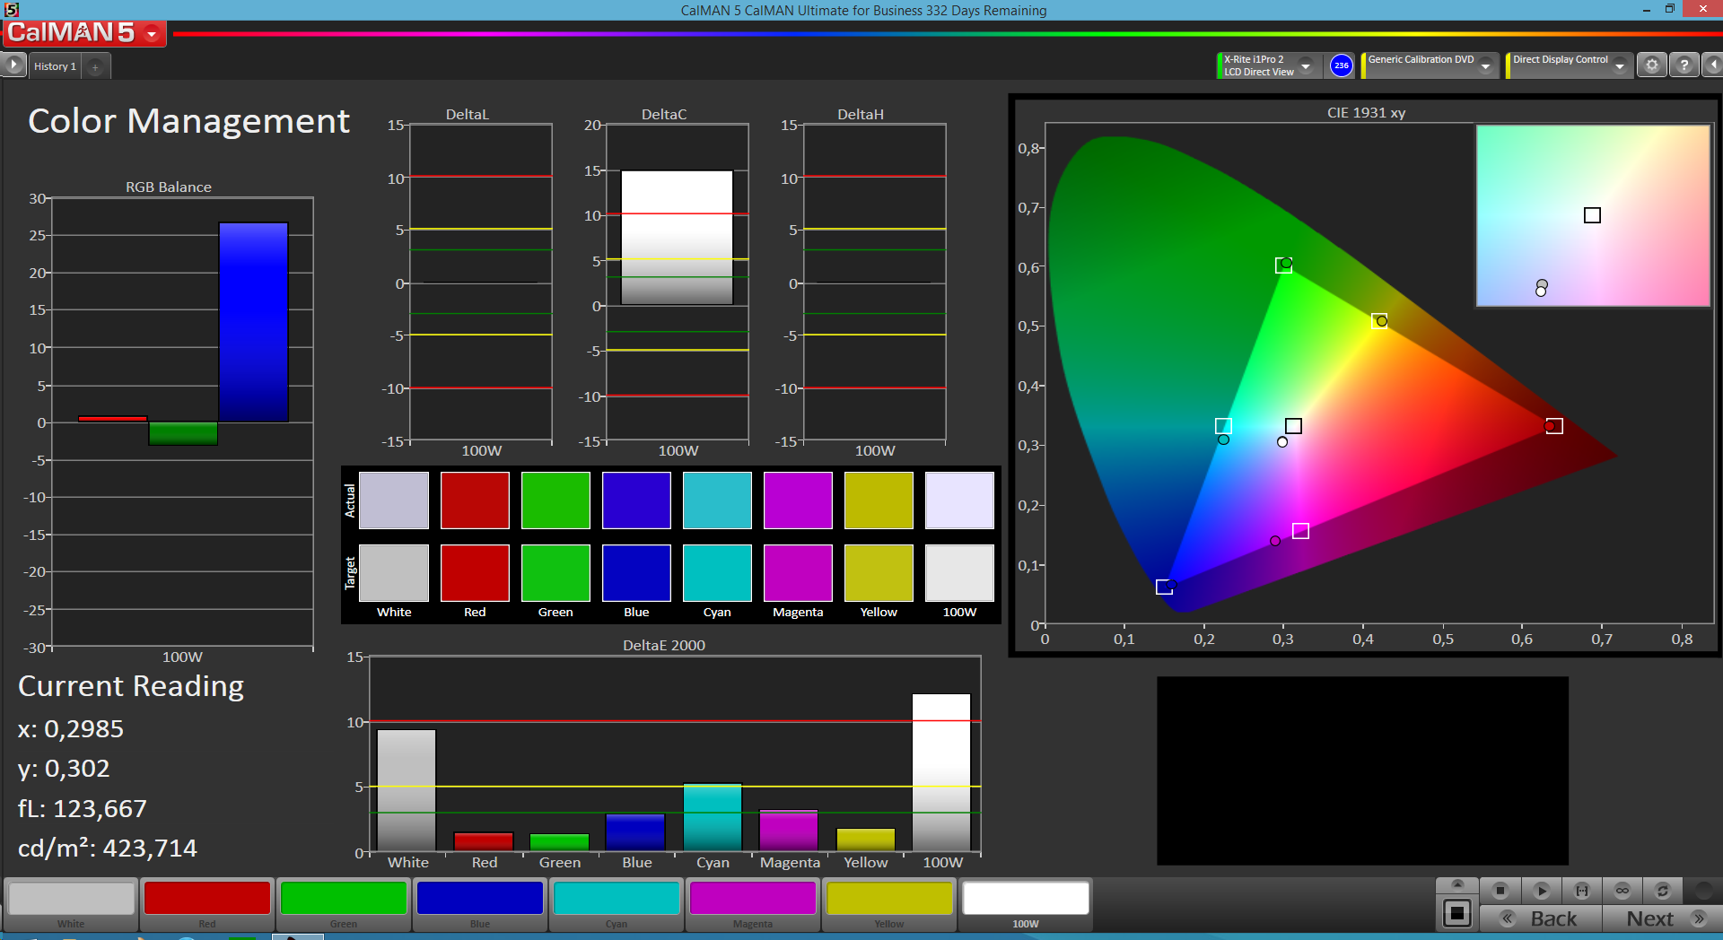Click the Actual White color patch
The image size is (1723, 940).
click(394, 500)
